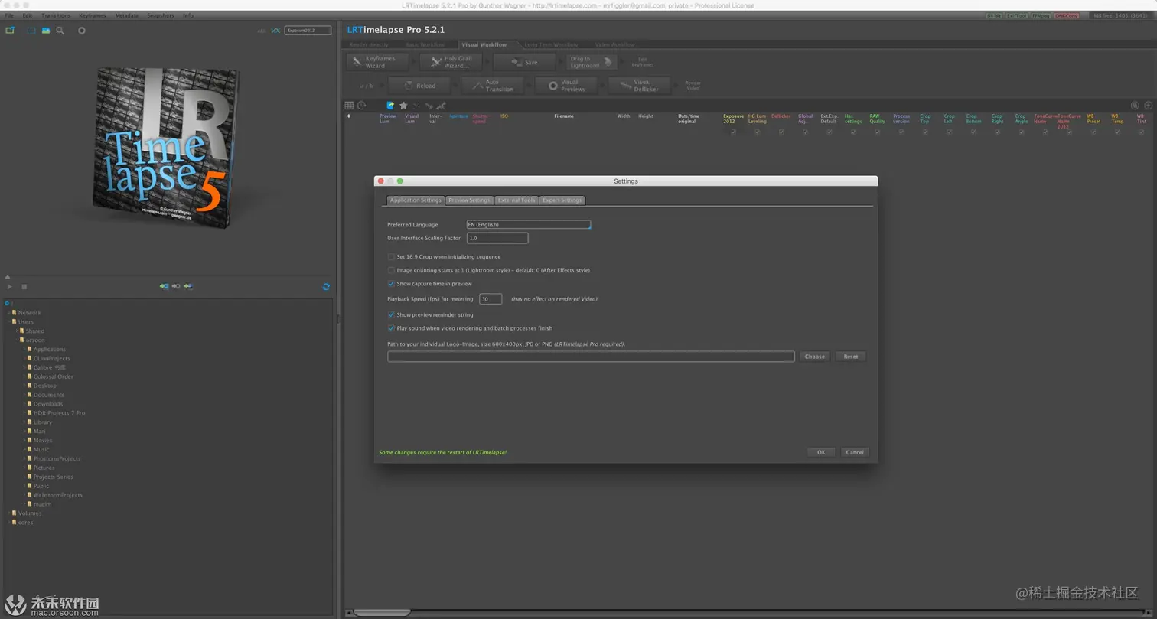Click the blue curves icon beside Exposure2012 field

(x=275, y=31)
